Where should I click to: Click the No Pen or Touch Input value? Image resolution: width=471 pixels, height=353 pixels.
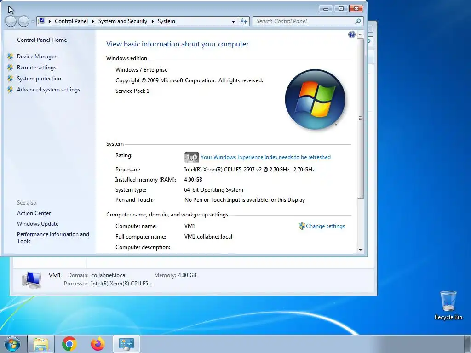click(245, 200)
